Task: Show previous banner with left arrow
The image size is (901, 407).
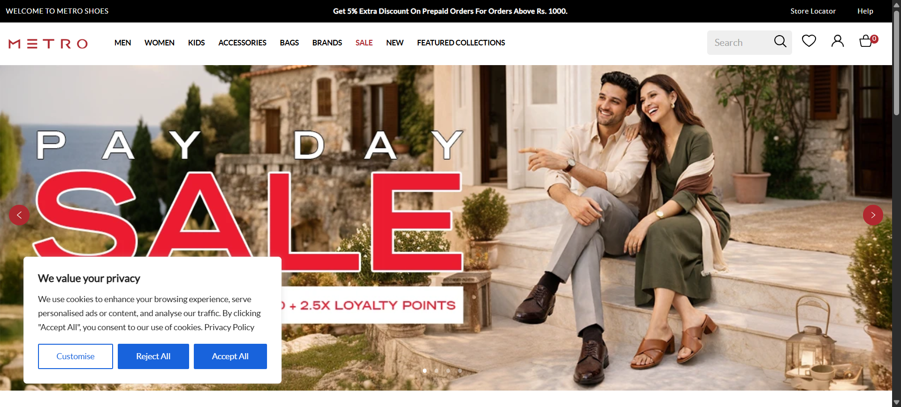Action: click(x=19, y=215)
